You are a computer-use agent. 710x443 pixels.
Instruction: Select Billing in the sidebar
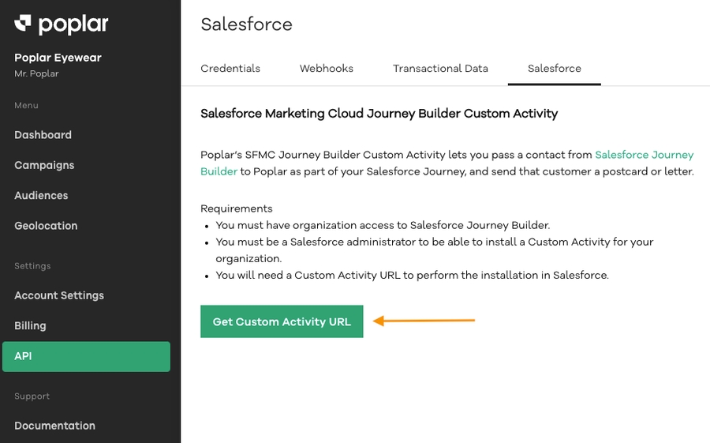click(30, 325)
